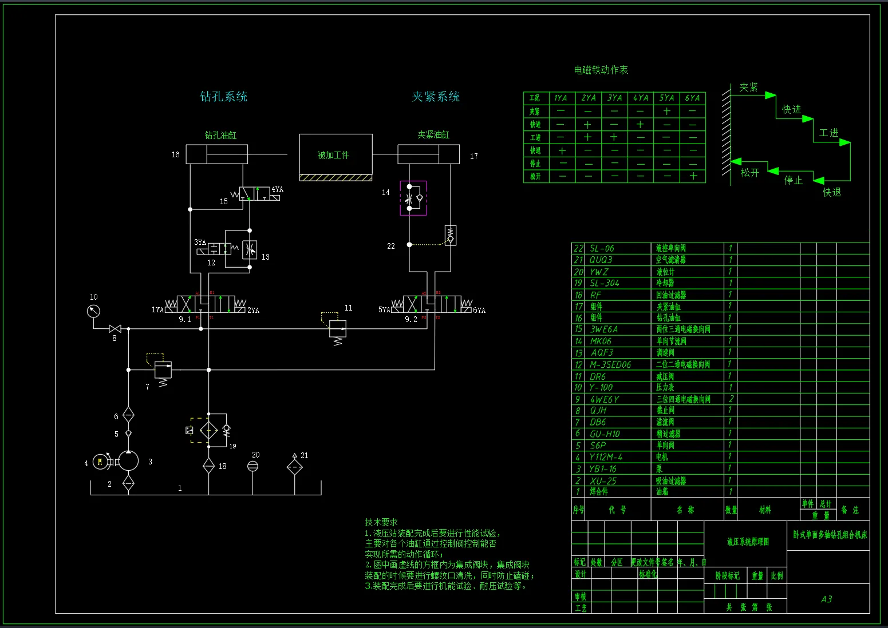This screenshot has height=628, width=888.
Task: Select the 液压系统原理图 drawing title
Action: point(748,541)
